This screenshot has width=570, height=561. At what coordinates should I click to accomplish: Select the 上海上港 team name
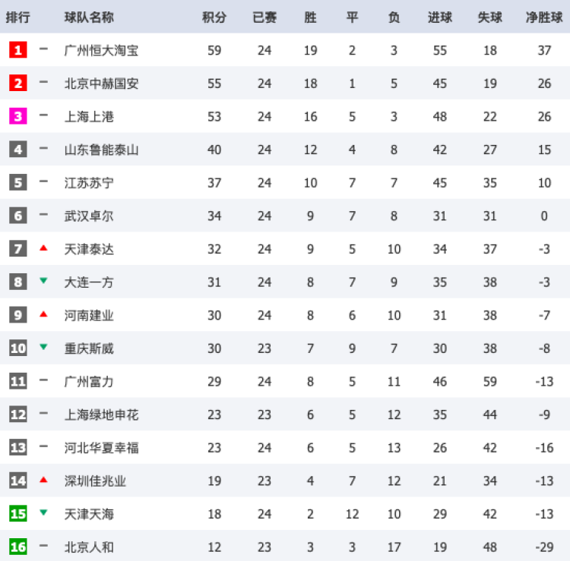coord(89,117)
